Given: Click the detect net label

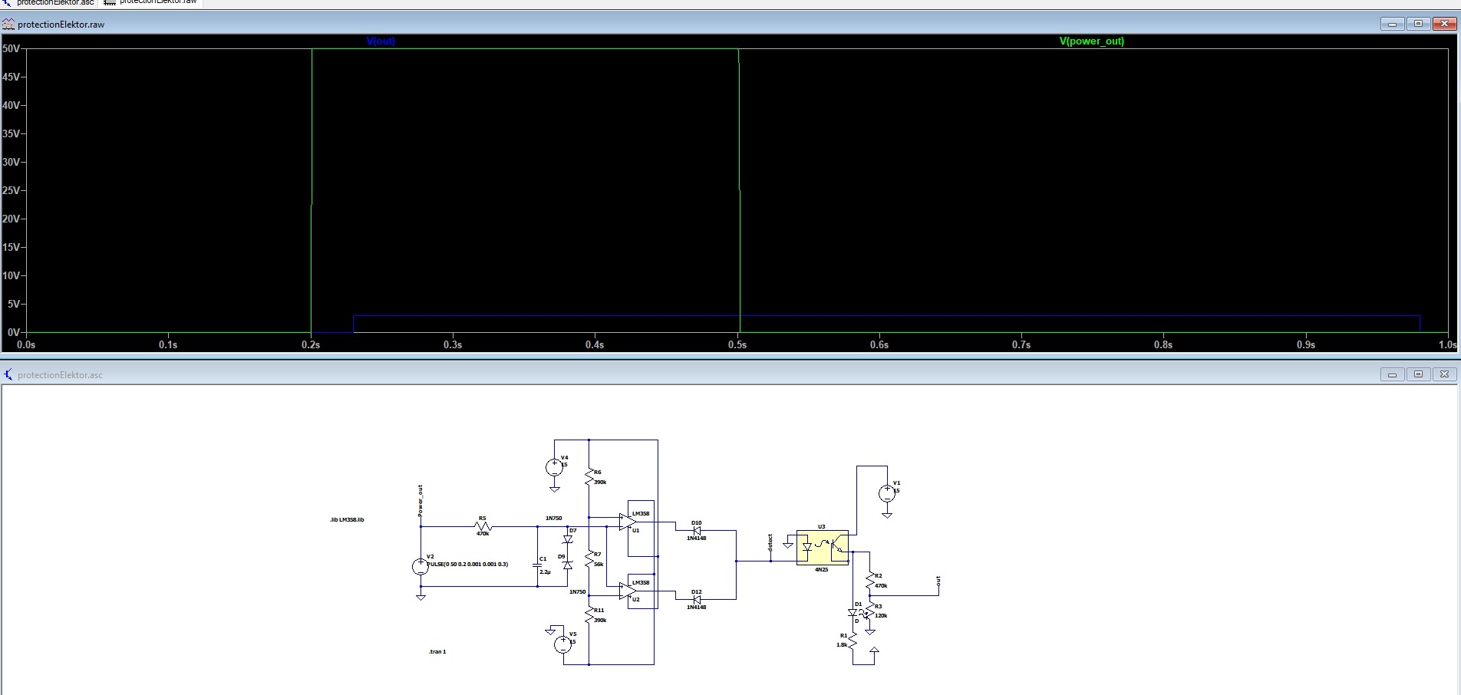Looking at the screenshot, I should click(x=770, y=543).
